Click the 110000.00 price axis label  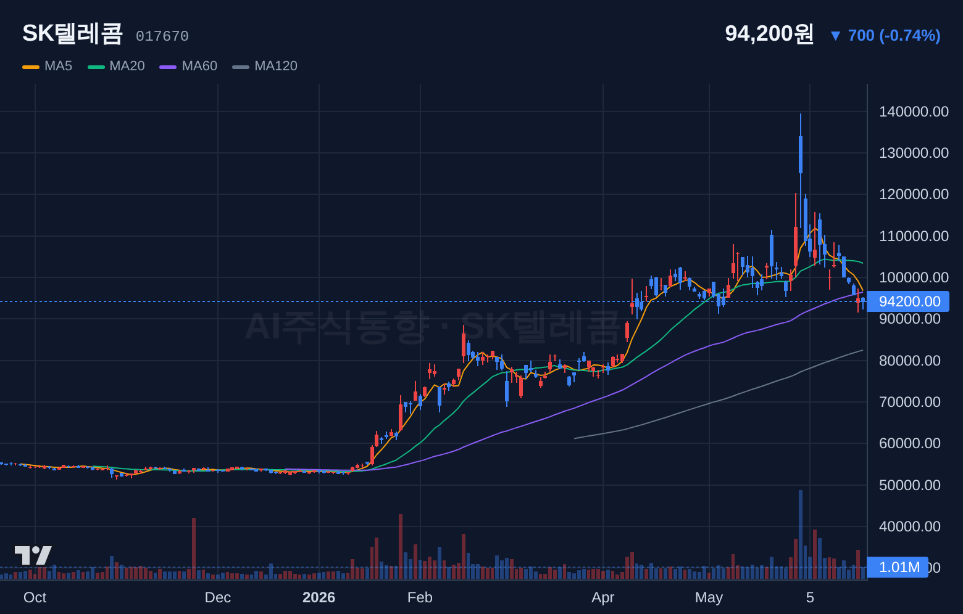pyautogui.click(x=914, y=236)
